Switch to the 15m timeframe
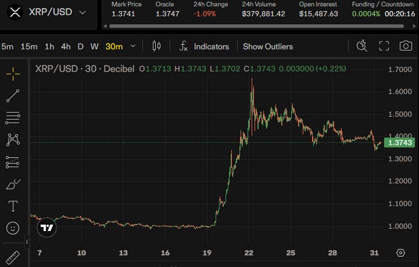 [x=29, y=46]
